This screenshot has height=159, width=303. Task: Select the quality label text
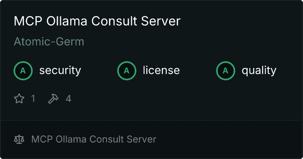pos(259,71)
